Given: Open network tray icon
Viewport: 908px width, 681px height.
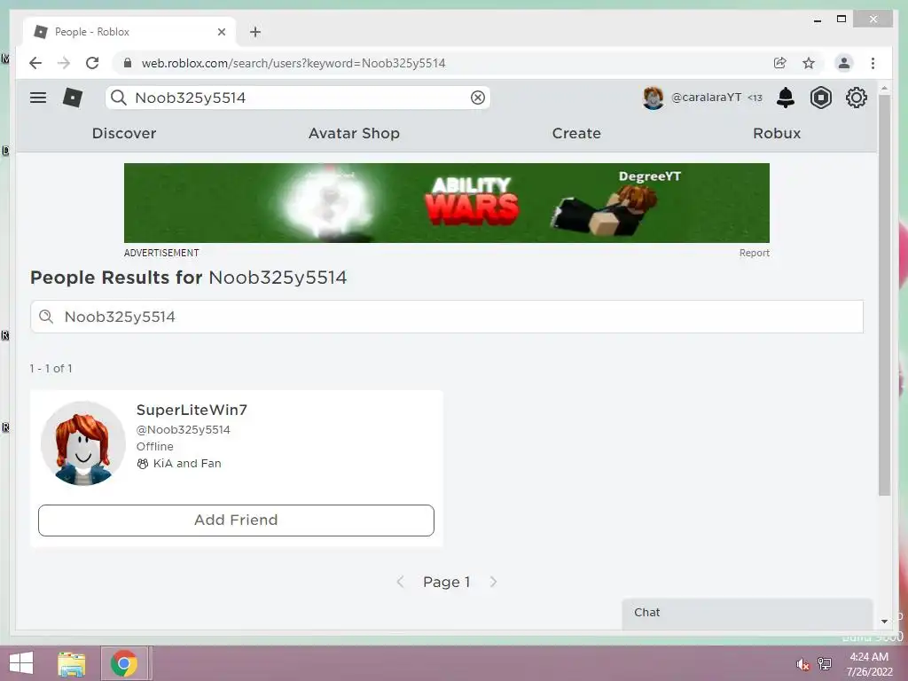Looking at the screenshot, I should pos(825,663).
